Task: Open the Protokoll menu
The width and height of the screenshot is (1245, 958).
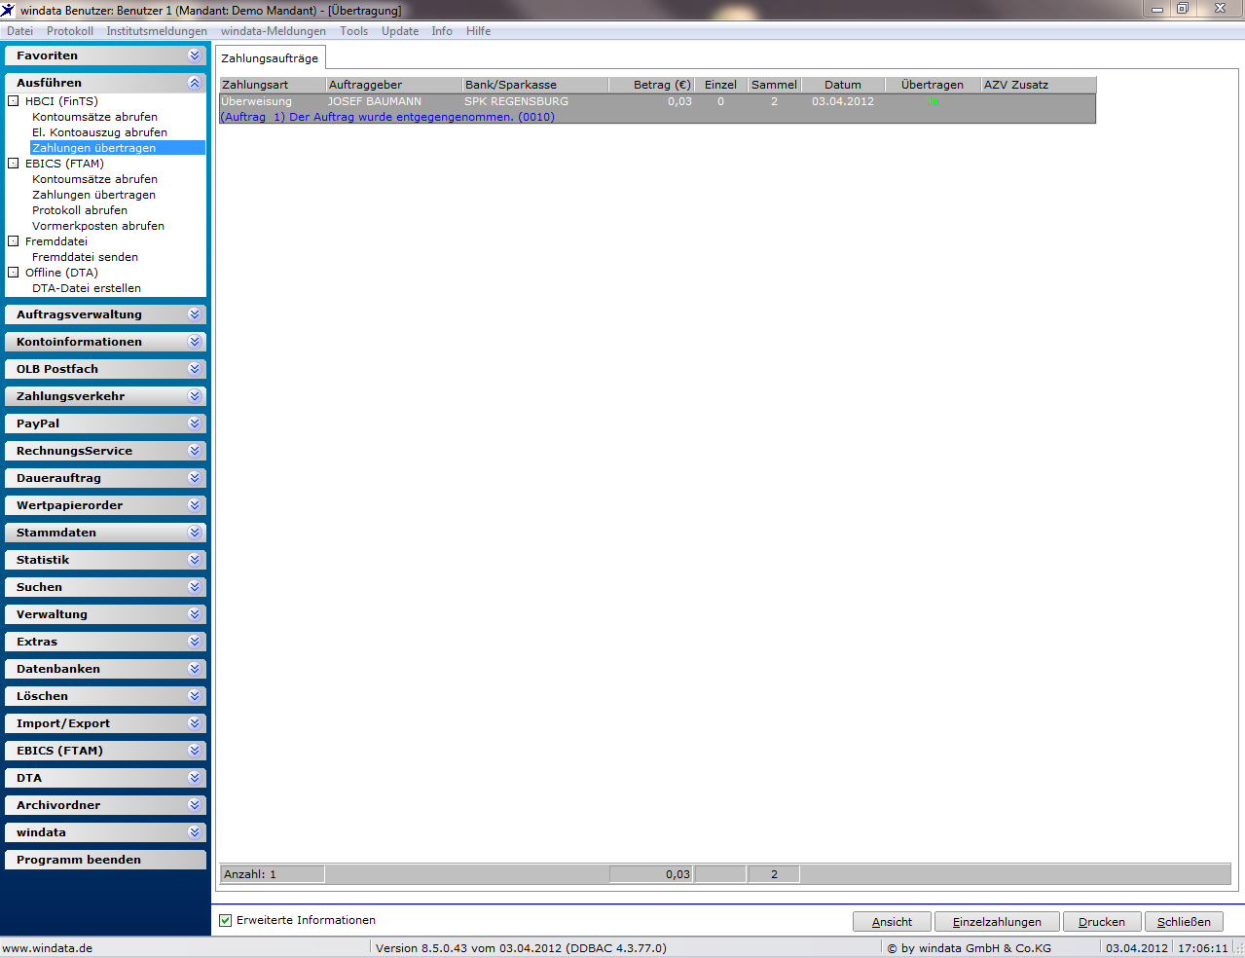Action: tap(70, 31)
